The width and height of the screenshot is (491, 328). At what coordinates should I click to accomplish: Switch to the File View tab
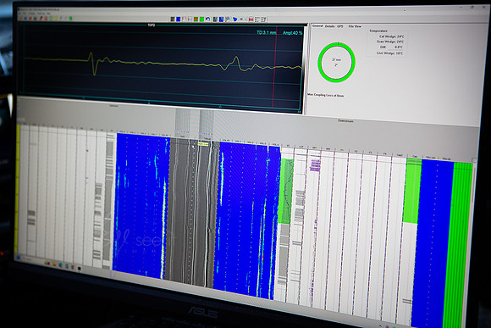tap(355, 26)
